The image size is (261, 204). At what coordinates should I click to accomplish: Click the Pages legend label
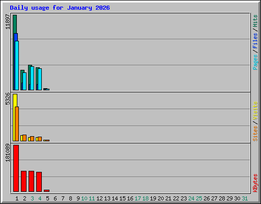point(255,62)
